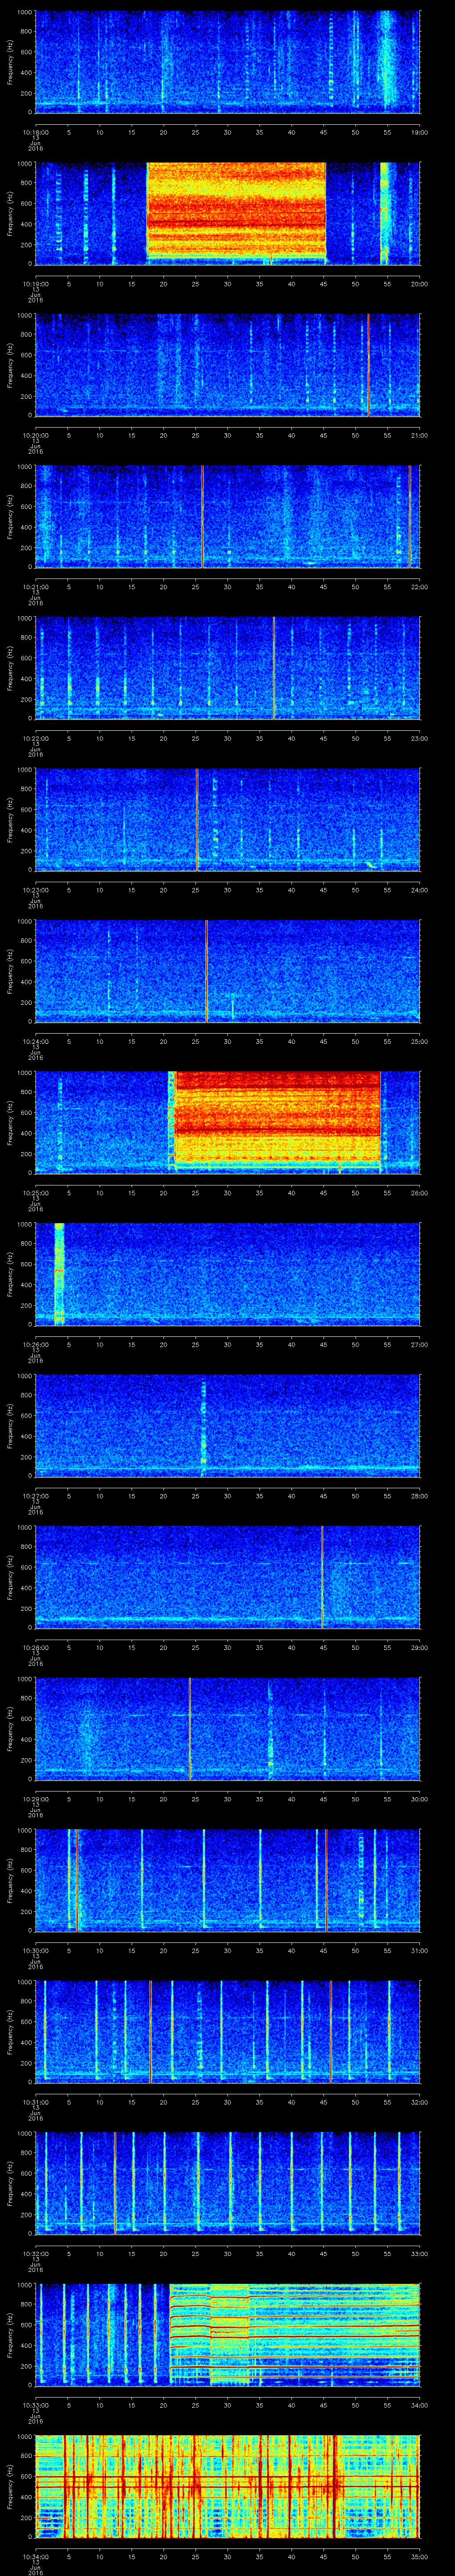The image size is (455, 2576).
Task: Select the red vertical line in the 10:23:00 spectrogram
Action: point(197,819)
